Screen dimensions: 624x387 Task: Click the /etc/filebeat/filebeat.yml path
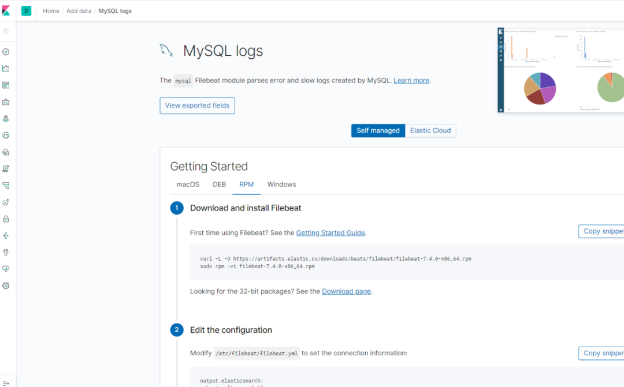tap(257, 353)
